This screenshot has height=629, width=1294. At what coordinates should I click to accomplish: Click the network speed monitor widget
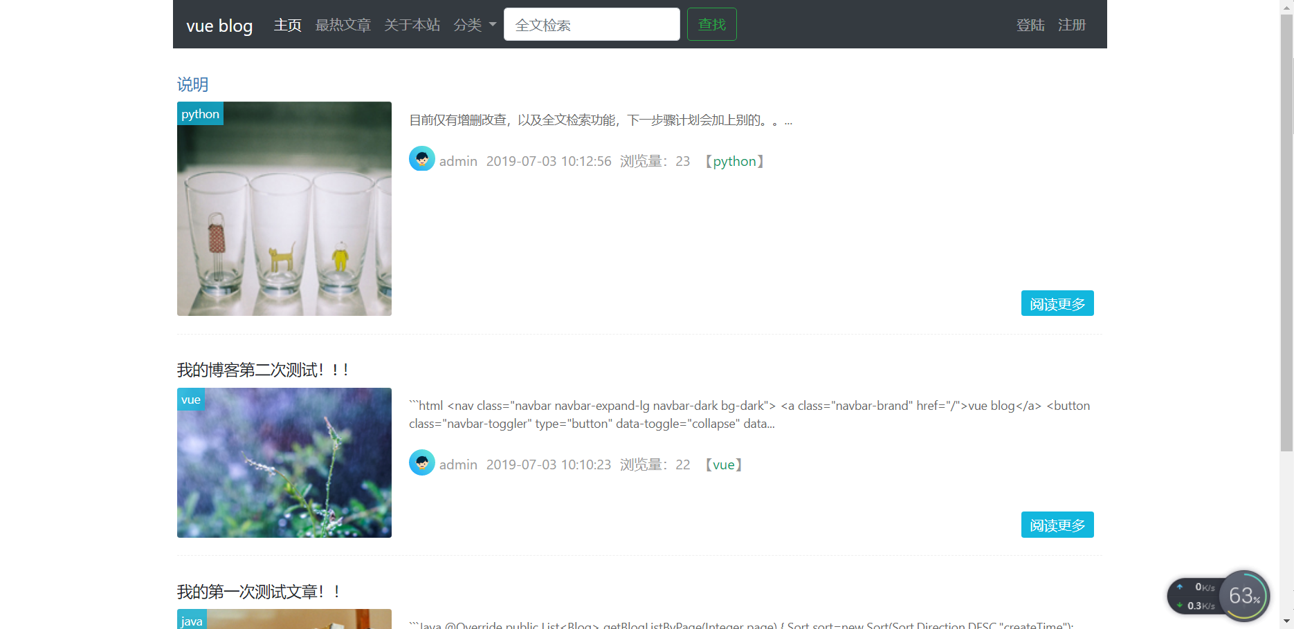[1196, 596]
